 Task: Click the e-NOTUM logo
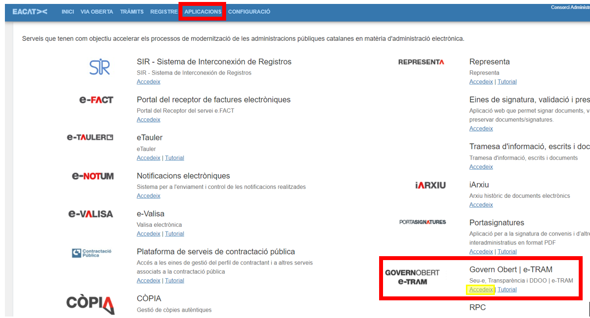(x=93, y=176)
